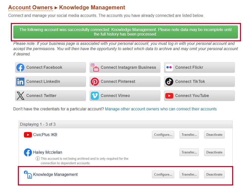Click the Facebook icon beside Hailey Mcclellan

28,152
